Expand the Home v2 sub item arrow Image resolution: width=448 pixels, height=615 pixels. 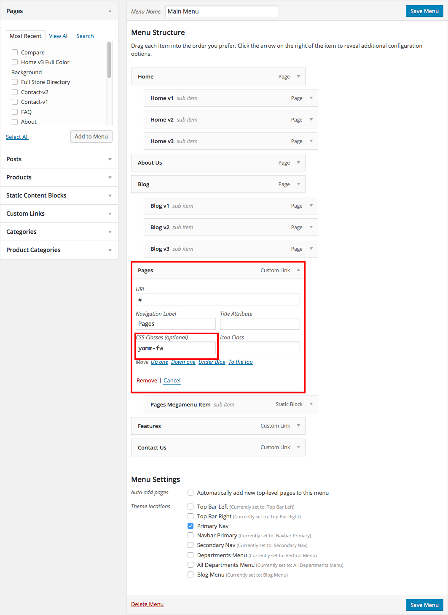point(311,119)
